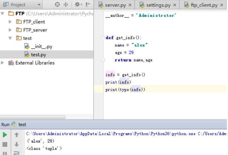Fold the get_info function definition
This screenshot has width=228, height=155.
(x=103, y=38)
